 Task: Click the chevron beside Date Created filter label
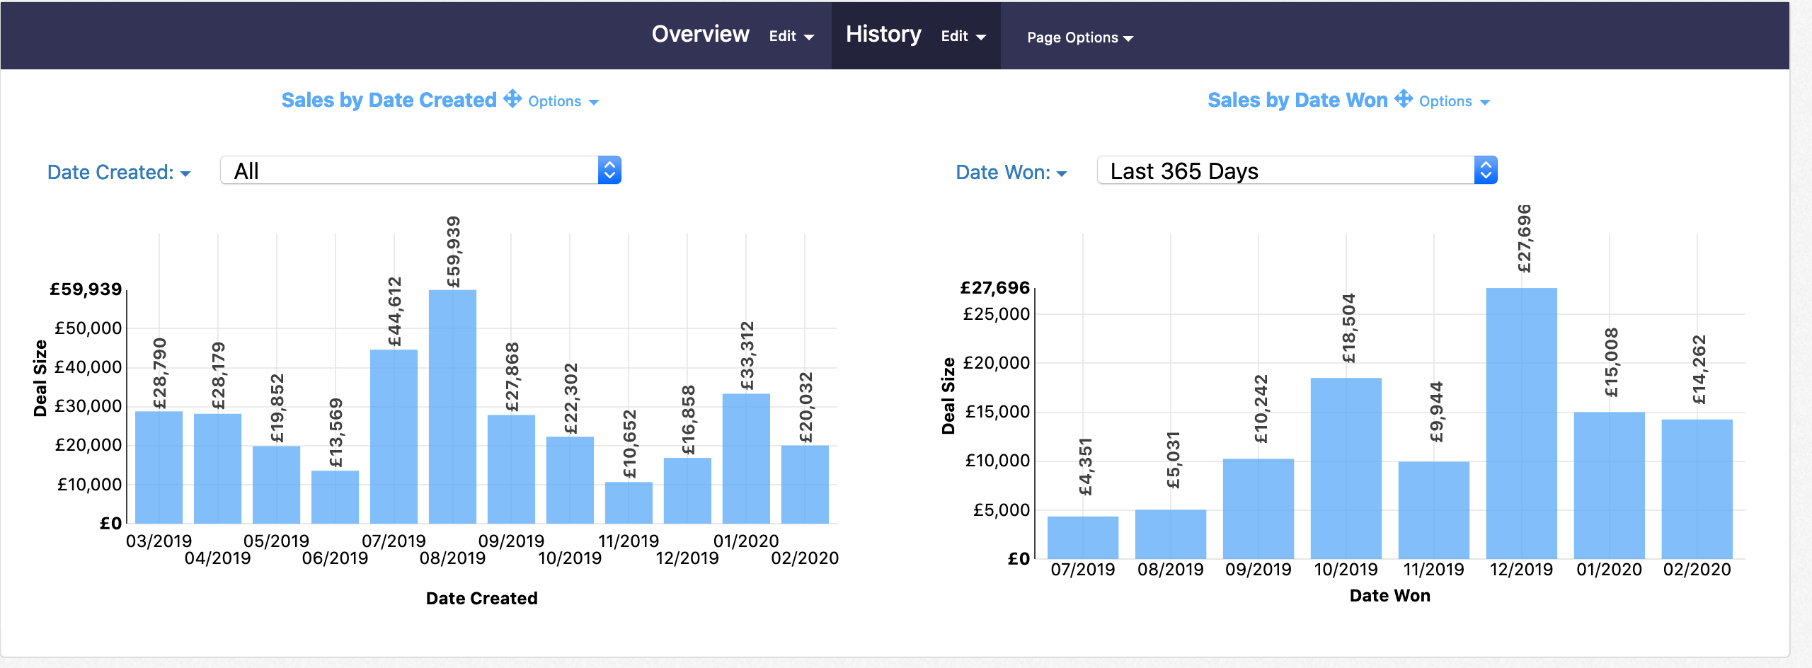pyautogui.click(x=185, y=173)
